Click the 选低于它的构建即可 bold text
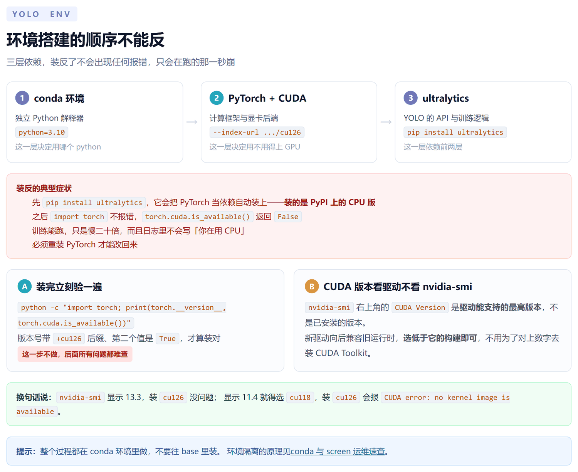 (x=440, y=338)
